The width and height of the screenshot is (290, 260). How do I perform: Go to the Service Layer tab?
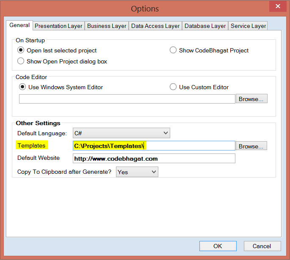pyautogui.click(x=248, y=26)
